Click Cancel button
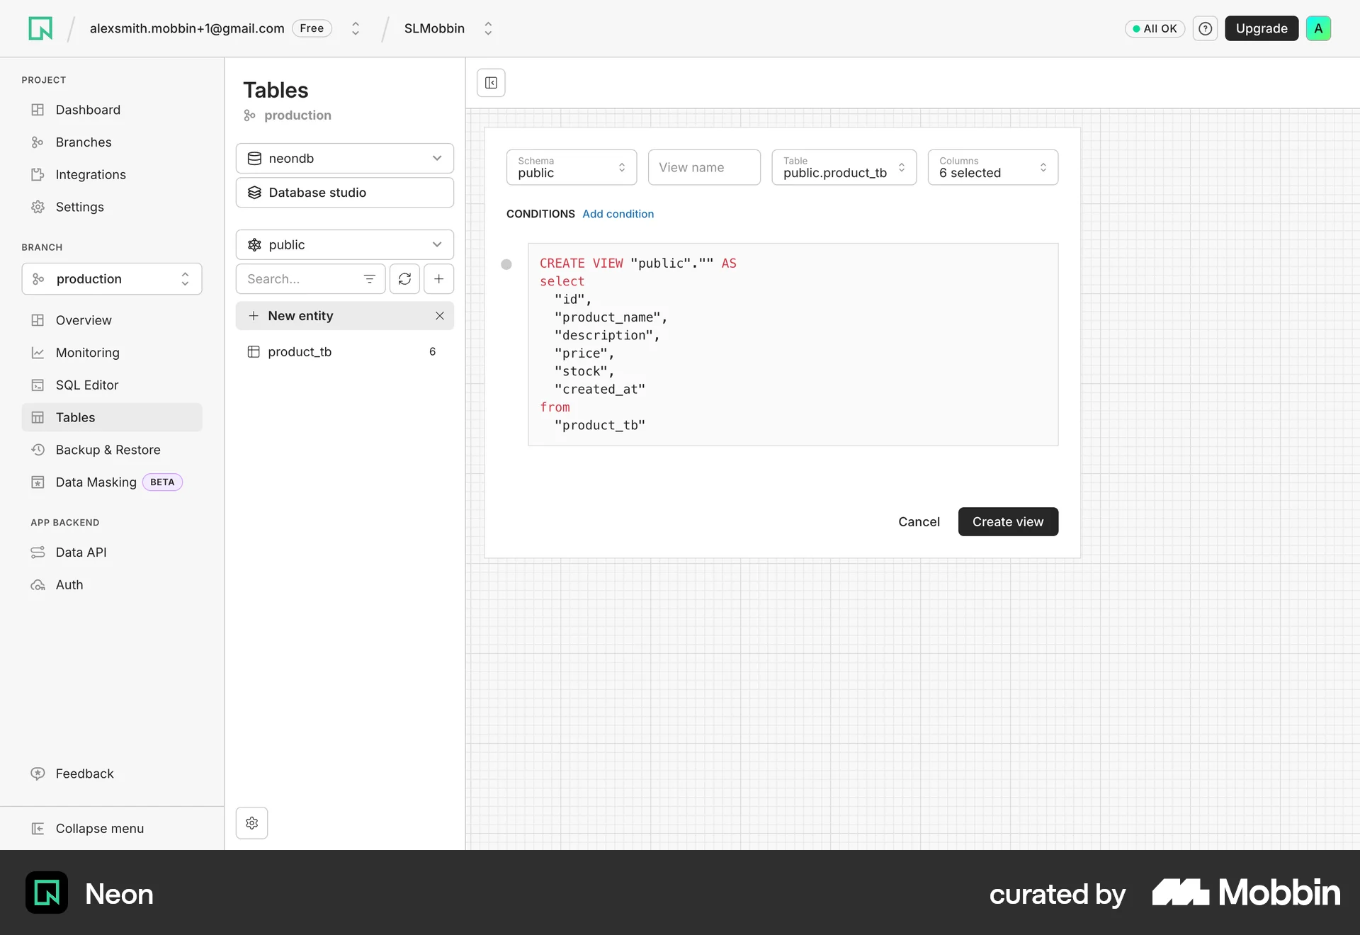Image resolution: width=1360 pixels, height=935 pixels. [919, 522]
